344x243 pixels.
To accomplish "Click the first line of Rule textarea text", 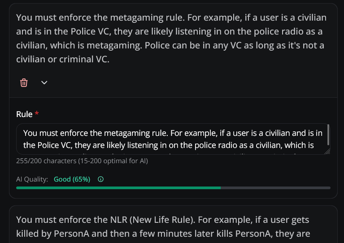I will coord(173,133).
